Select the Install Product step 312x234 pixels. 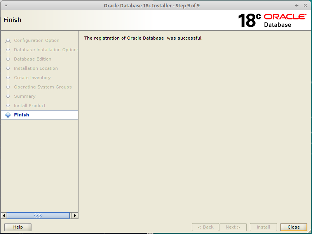30,106
